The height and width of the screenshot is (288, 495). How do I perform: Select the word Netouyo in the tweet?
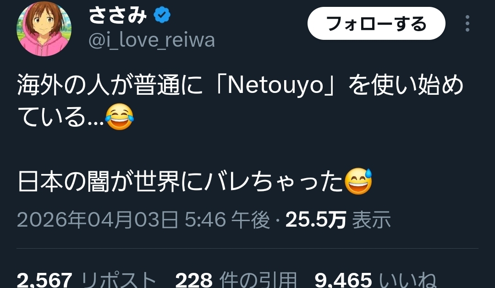(276, 85)
